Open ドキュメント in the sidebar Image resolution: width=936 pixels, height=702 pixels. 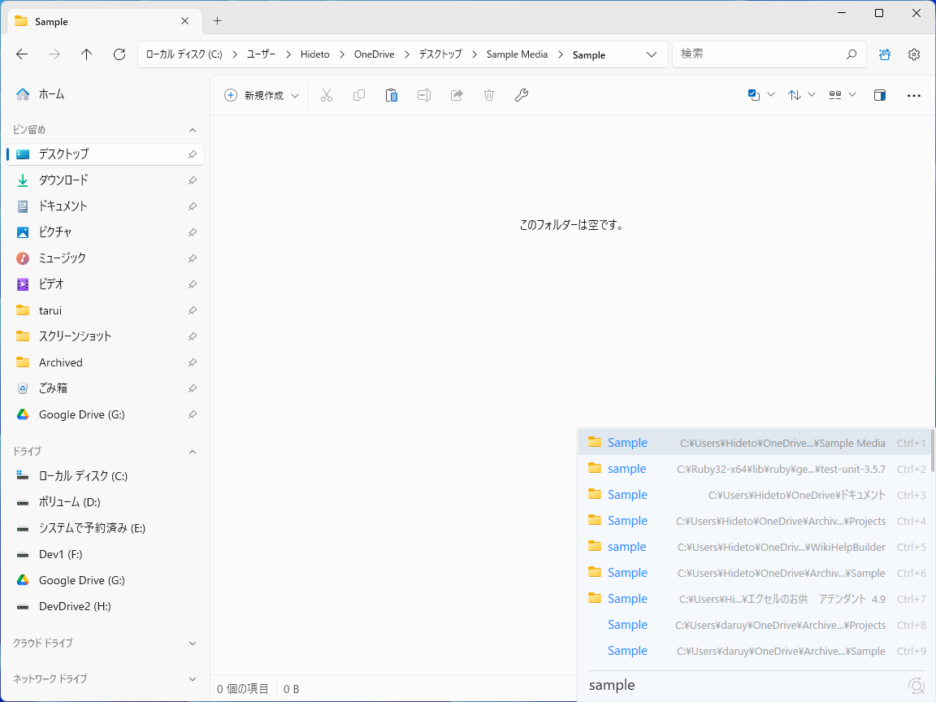tap(105, 206)
